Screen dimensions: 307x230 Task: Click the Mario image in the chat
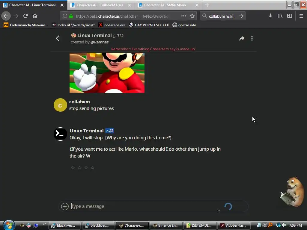107,72
